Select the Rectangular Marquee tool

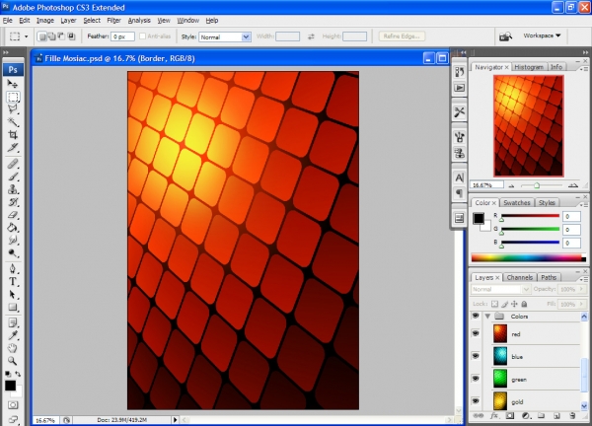(x=13, y=97)
